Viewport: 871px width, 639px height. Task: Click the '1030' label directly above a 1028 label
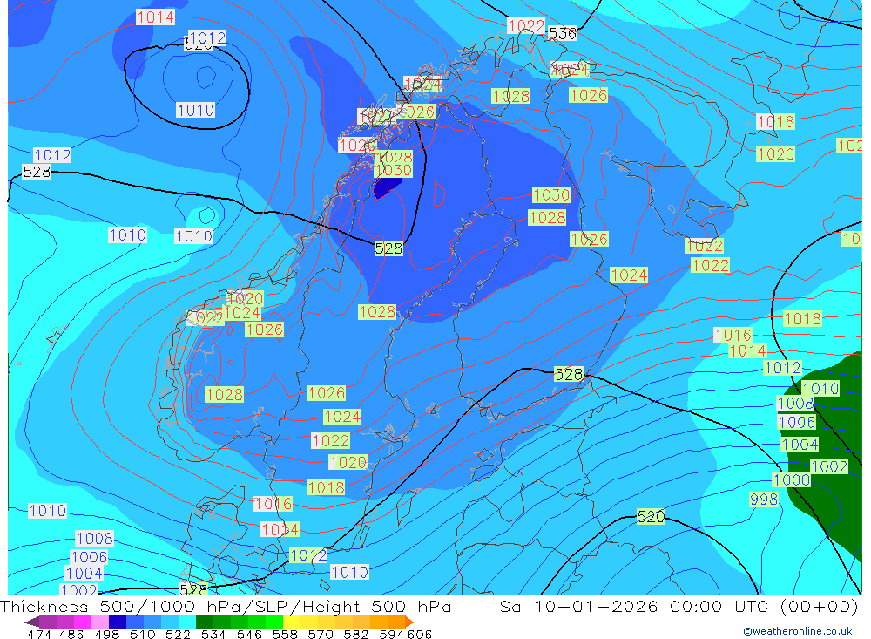click(551, 194)
